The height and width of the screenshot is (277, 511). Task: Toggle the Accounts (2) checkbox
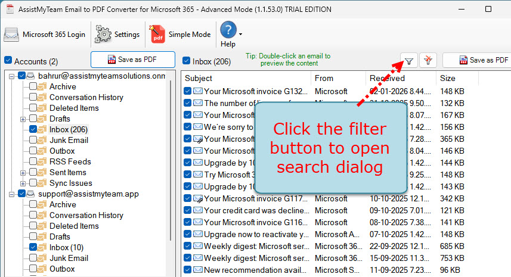point(8,61)
